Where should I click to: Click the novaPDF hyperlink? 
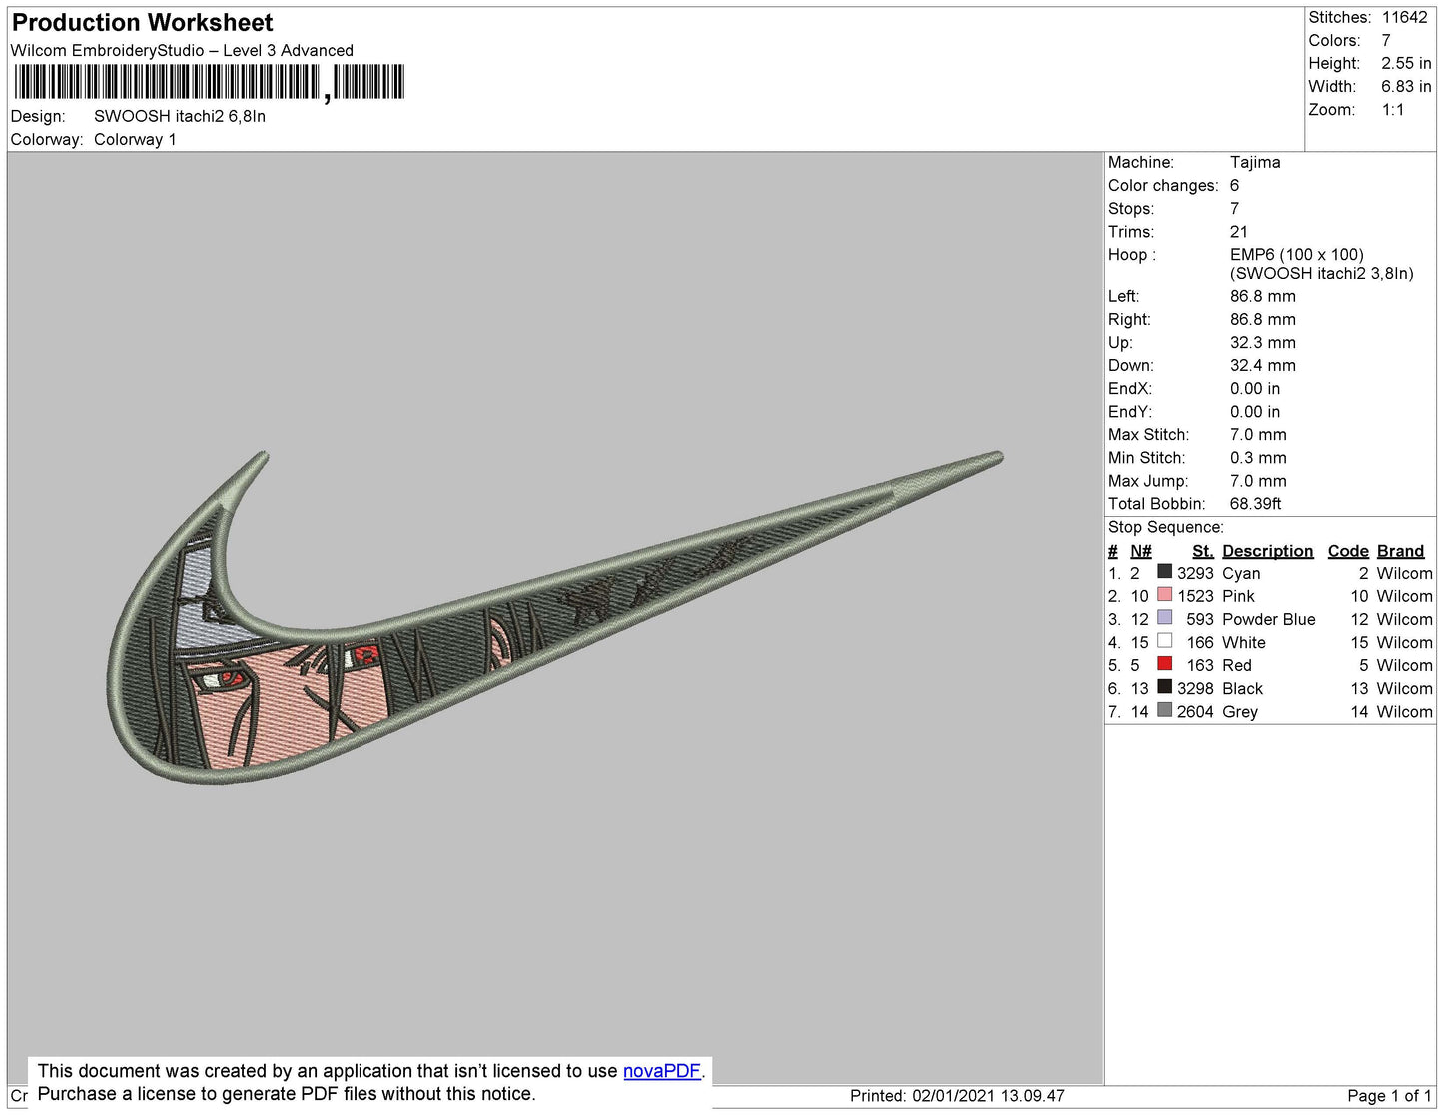(x=661, y=1071)
